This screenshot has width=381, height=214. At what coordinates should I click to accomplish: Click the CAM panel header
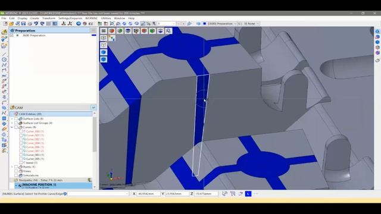click(50, 108)
